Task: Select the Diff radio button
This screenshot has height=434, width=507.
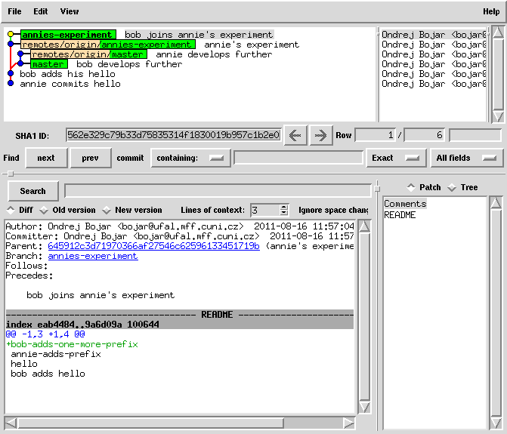Action: click(11, 210)
